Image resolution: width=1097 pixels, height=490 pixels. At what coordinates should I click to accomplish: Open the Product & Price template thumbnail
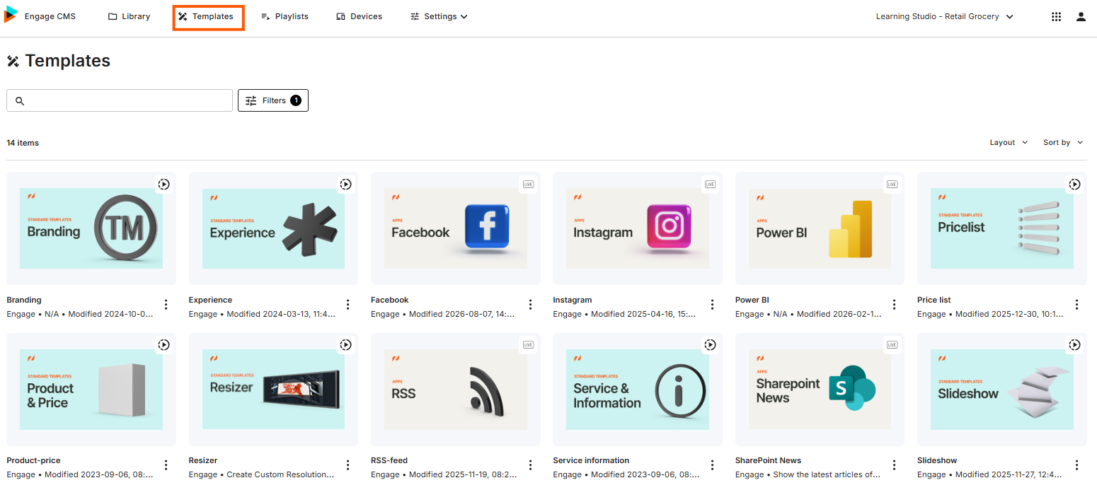pos(91,389)
